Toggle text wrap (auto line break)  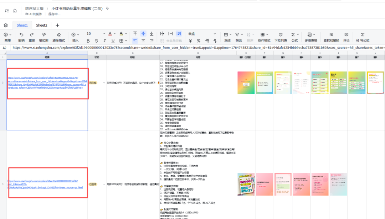pyautogui.click(x=179, y=34)
